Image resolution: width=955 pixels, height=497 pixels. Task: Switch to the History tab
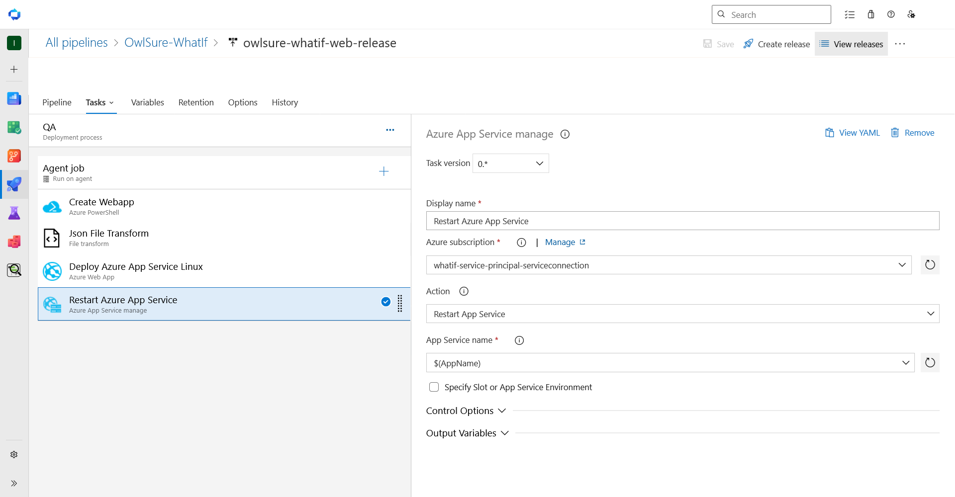[285, 102]
